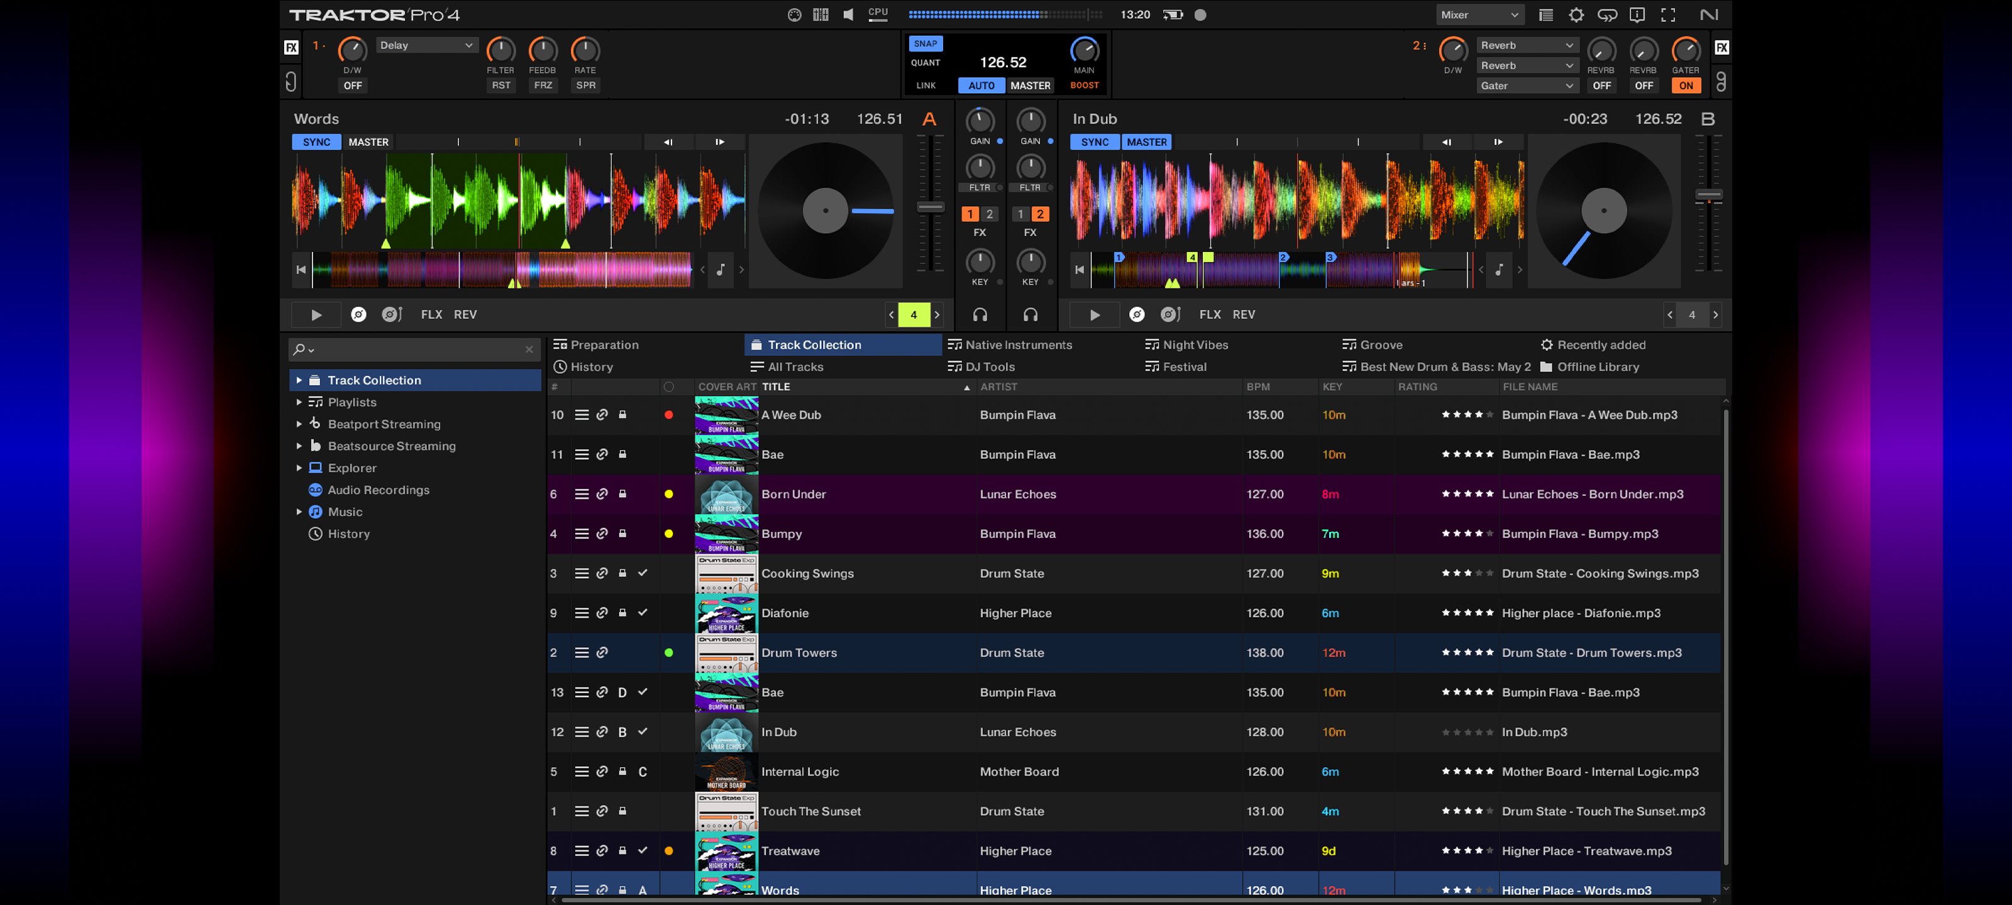Click the browser search field
This screenshot has height=905, width=2012.
(x=414, y=349)
